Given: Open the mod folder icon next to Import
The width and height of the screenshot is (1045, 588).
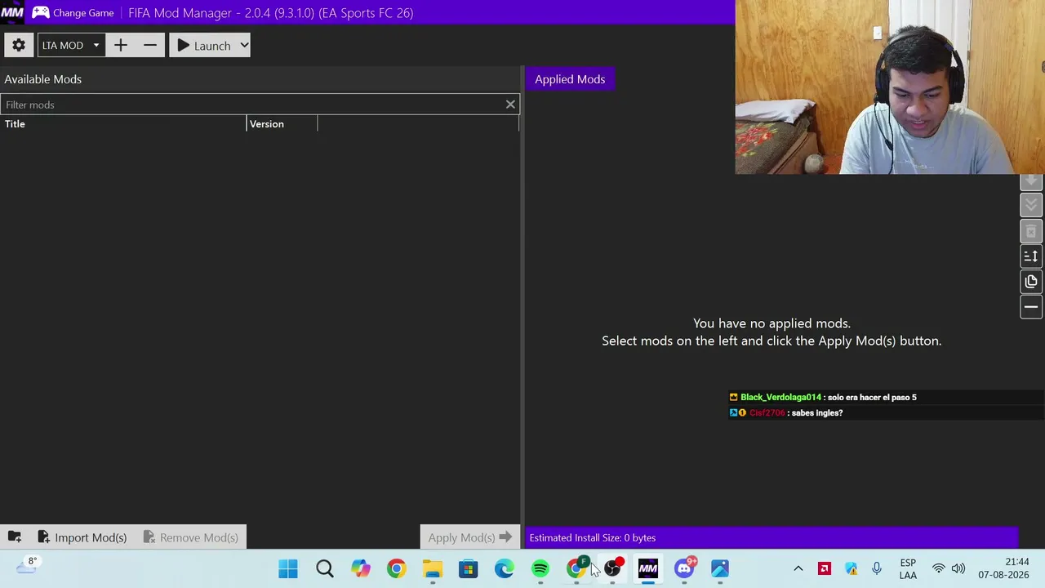Looking at the screenshot, I should click(x=15, y=537).
